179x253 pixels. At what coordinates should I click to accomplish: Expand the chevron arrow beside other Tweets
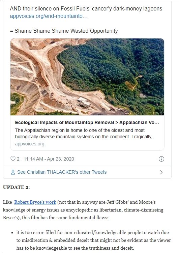coord(161,172)
